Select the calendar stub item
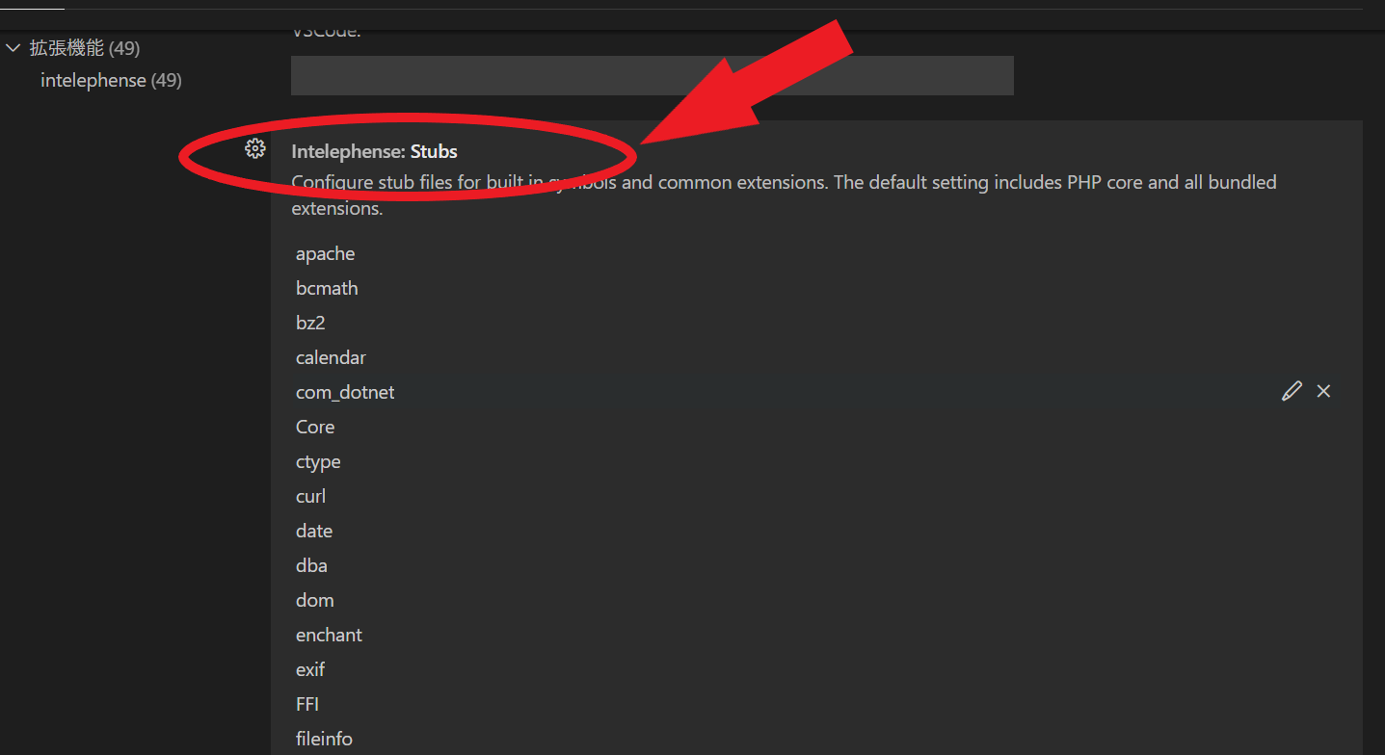 (331, 357)
